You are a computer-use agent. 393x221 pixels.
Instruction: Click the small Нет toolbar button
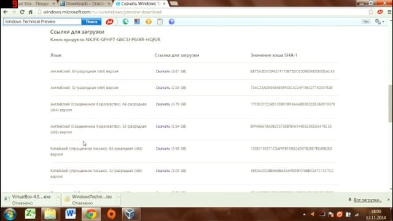click(366, 21)
